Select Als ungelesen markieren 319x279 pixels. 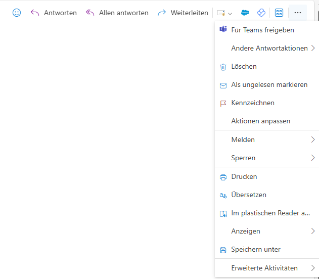point(267,84)
